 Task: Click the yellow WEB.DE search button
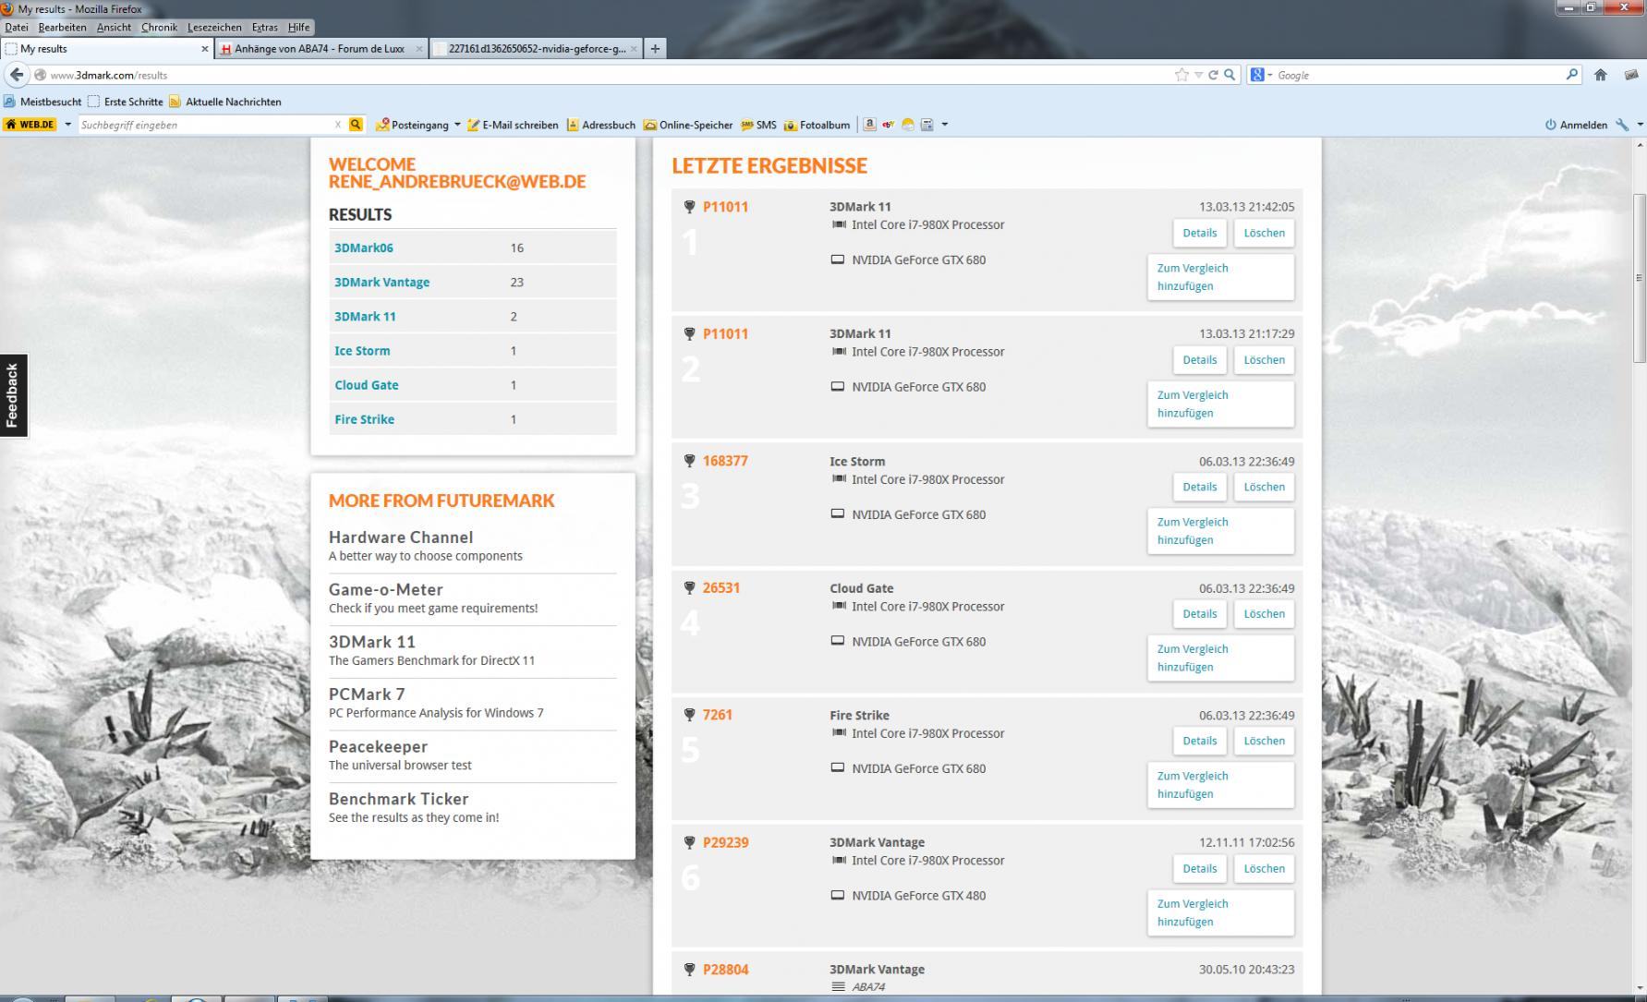(x=356, y=125)
